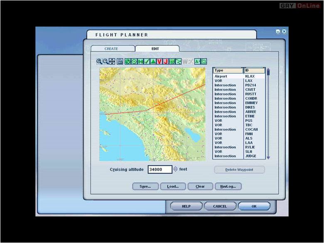324x243 pixels.
Task: Toggle NDB beacons display icon
Action: point(140,61)
